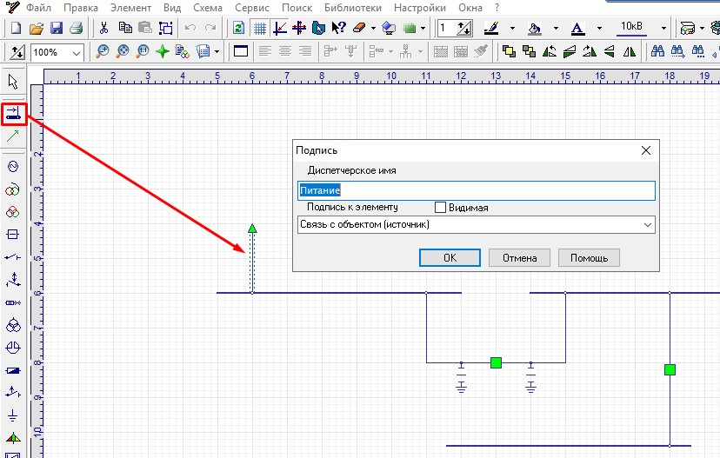Click the printer icon in toolbar
This screenshot has height=458, width=720.
tap(76, 29)
